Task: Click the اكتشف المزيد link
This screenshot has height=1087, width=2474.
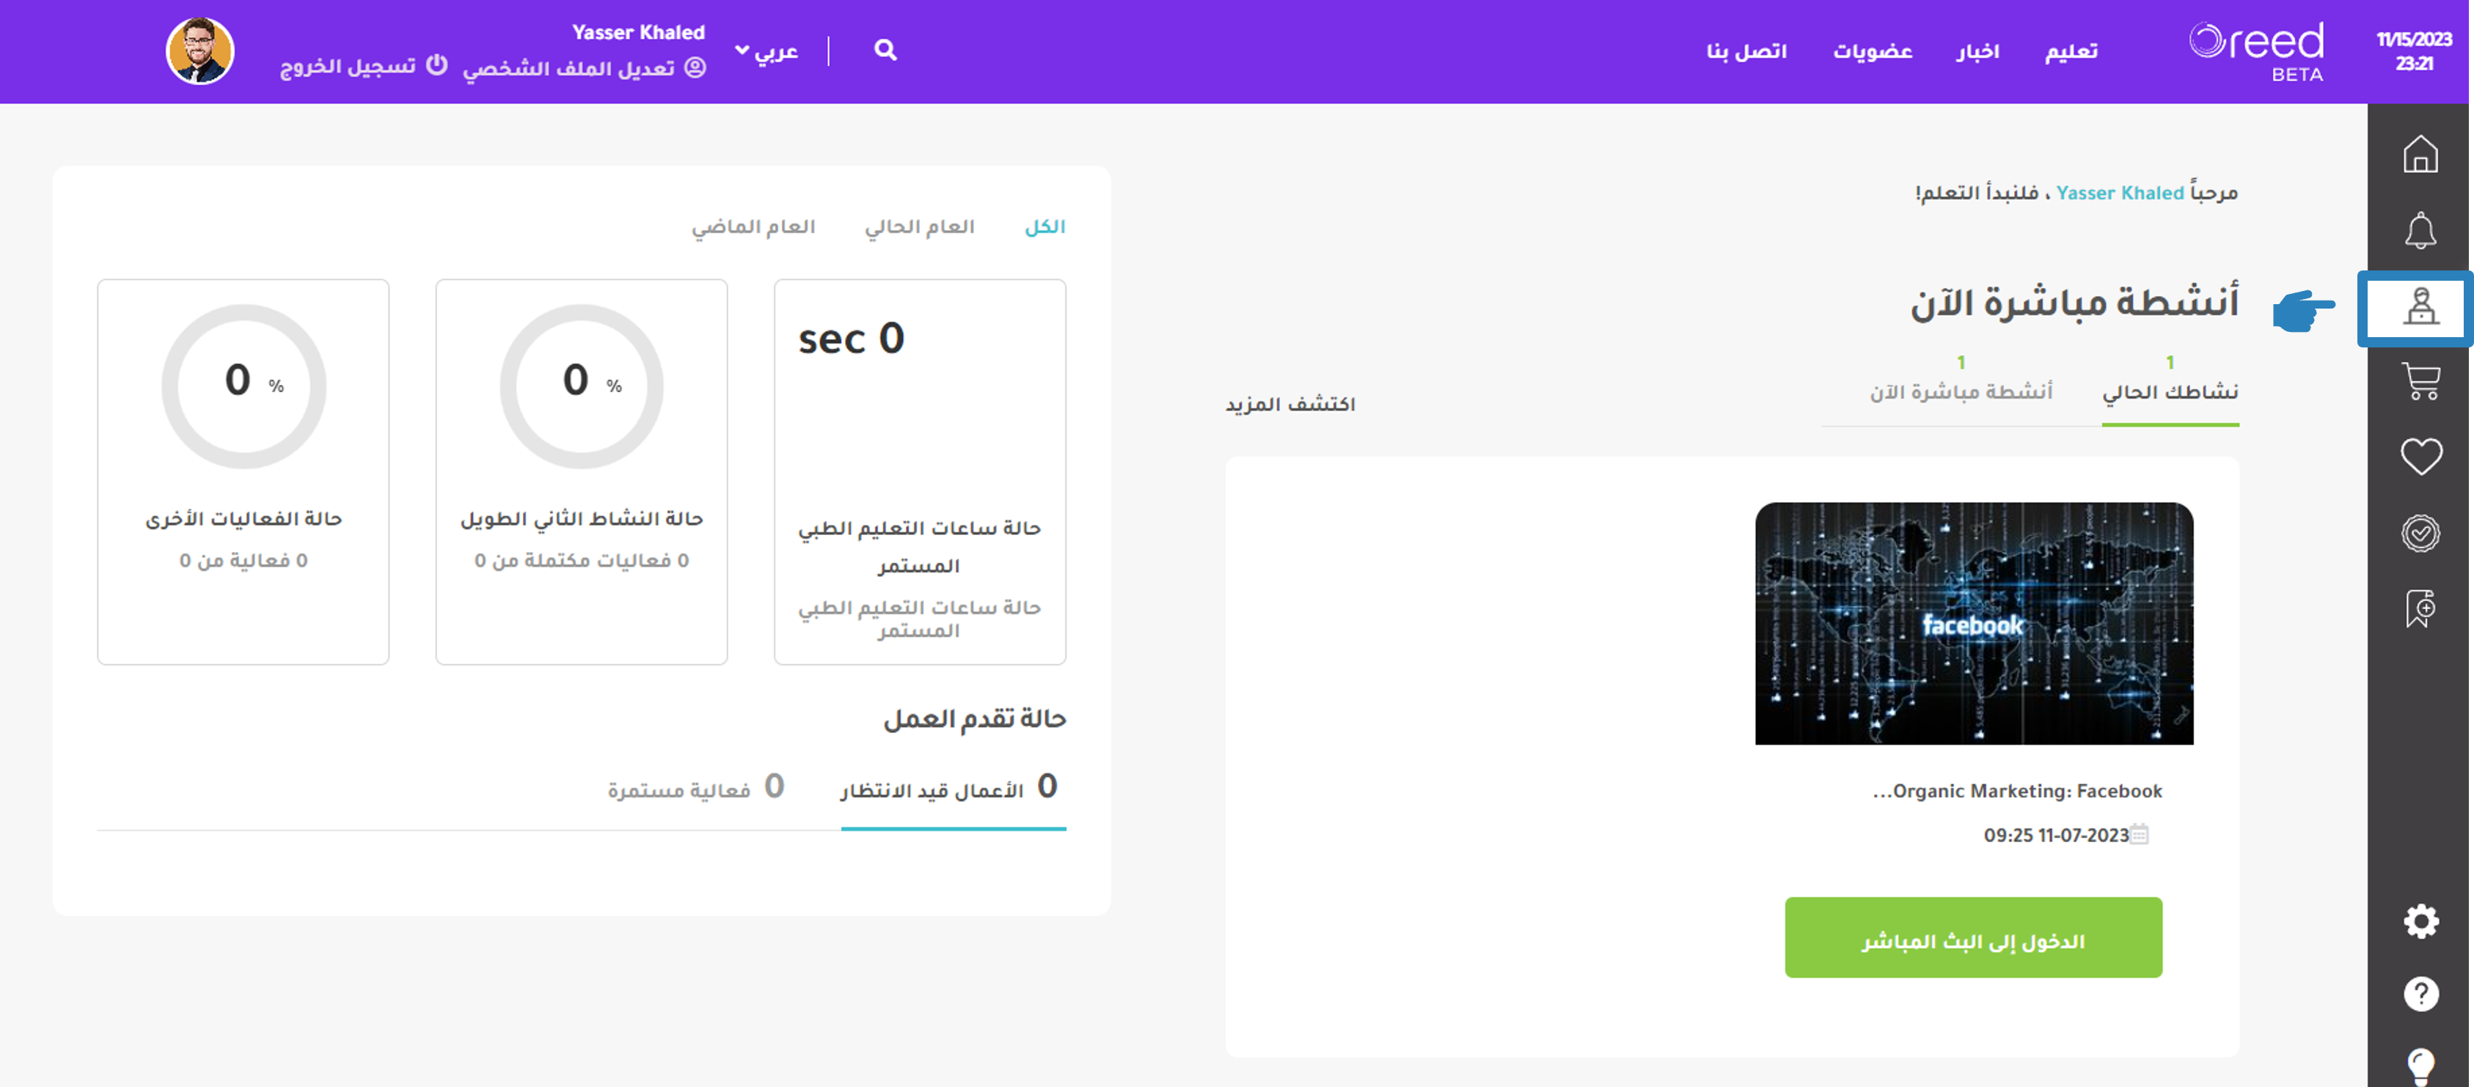Action: (1290, 404)
